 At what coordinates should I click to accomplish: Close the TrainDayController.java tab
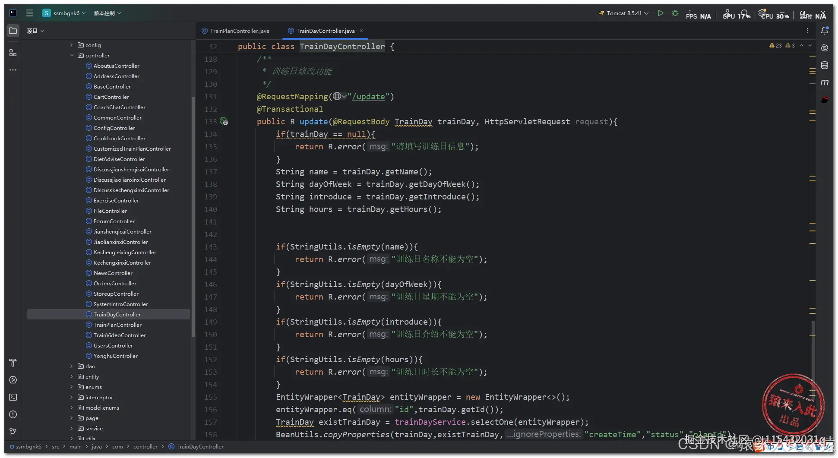tap(361, 31)
